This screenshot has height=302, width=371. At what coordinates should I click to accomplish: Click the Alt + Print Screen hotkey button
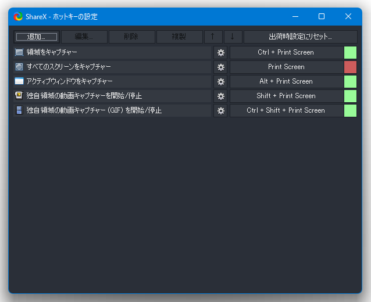tap(287, 81)
